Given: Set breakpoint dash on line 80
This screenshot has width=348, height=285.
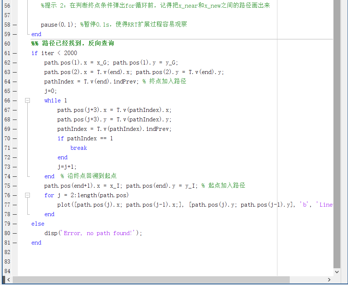Looking at the screenshot, I should point(15,233).
